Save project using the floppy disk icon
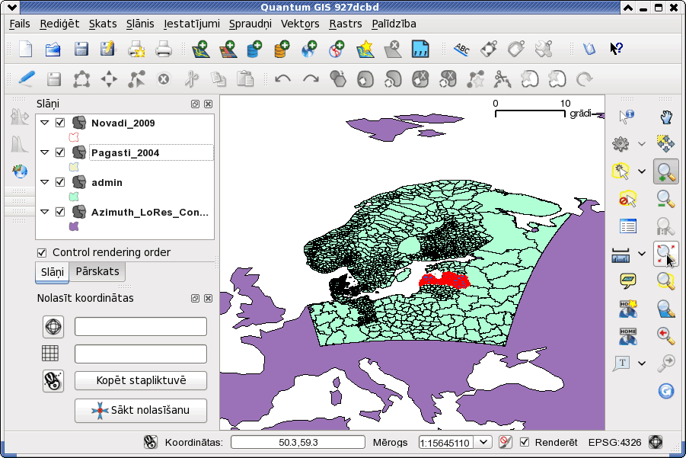Viewport: 686px width, 458px height. point(81,49)
